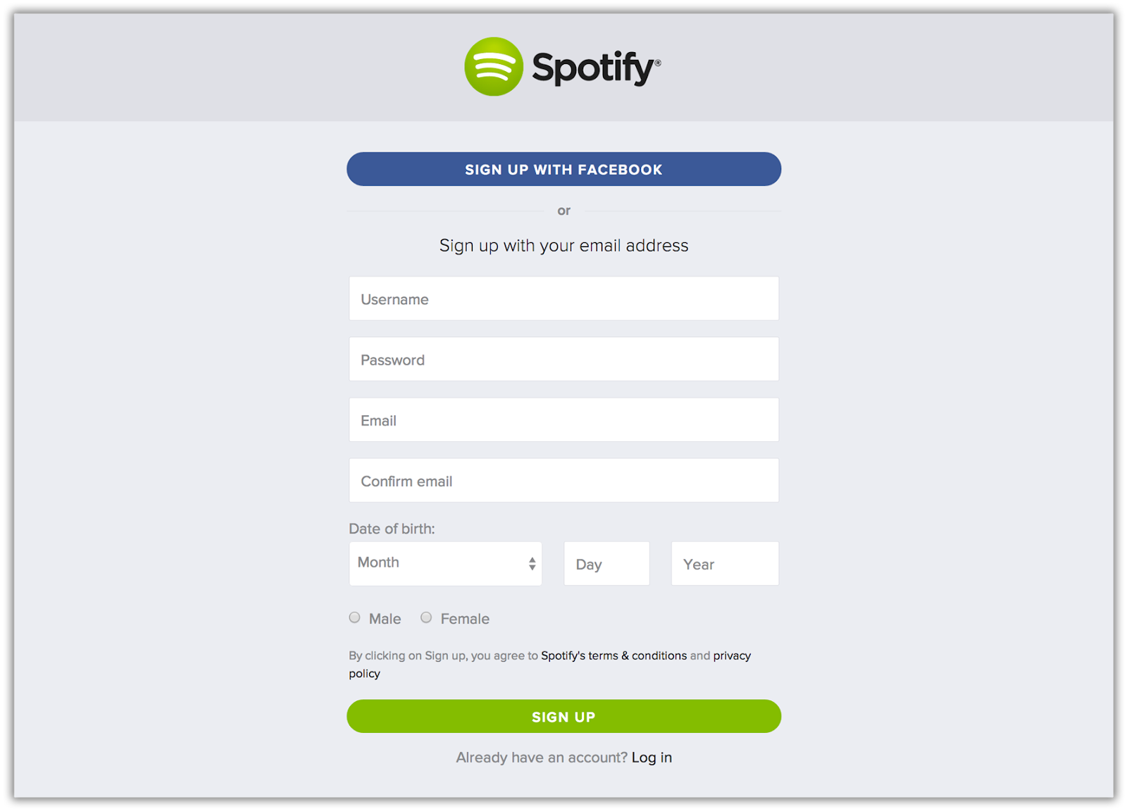Focus the Username input field

point(563,299)
